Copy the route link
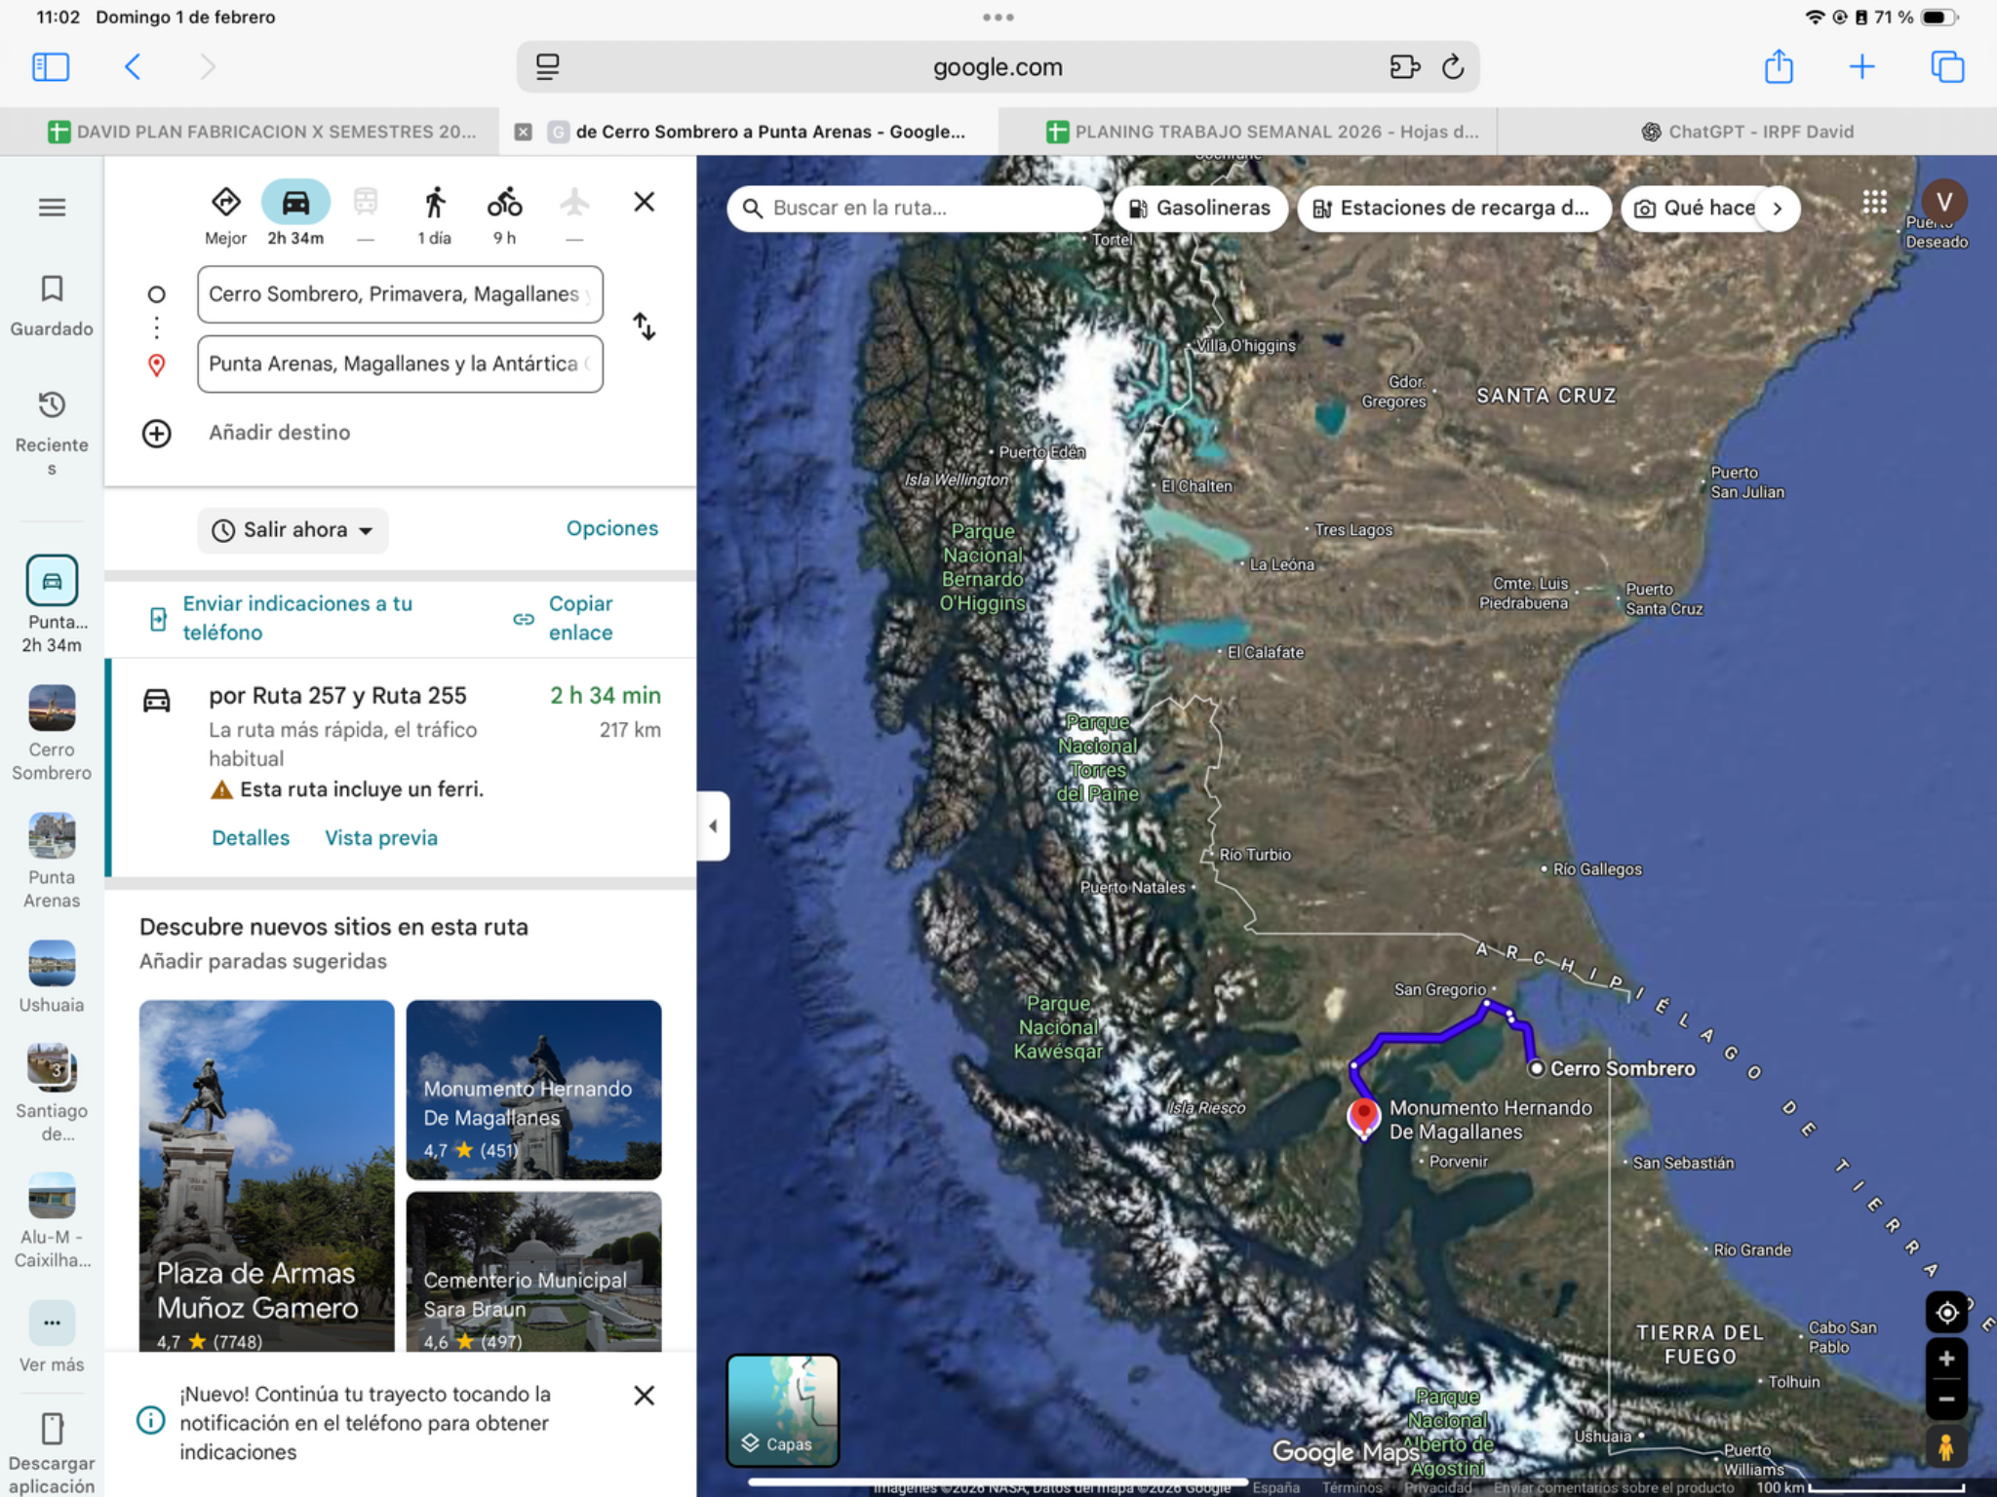1997x1497 pixels. [x=566, y=618]
